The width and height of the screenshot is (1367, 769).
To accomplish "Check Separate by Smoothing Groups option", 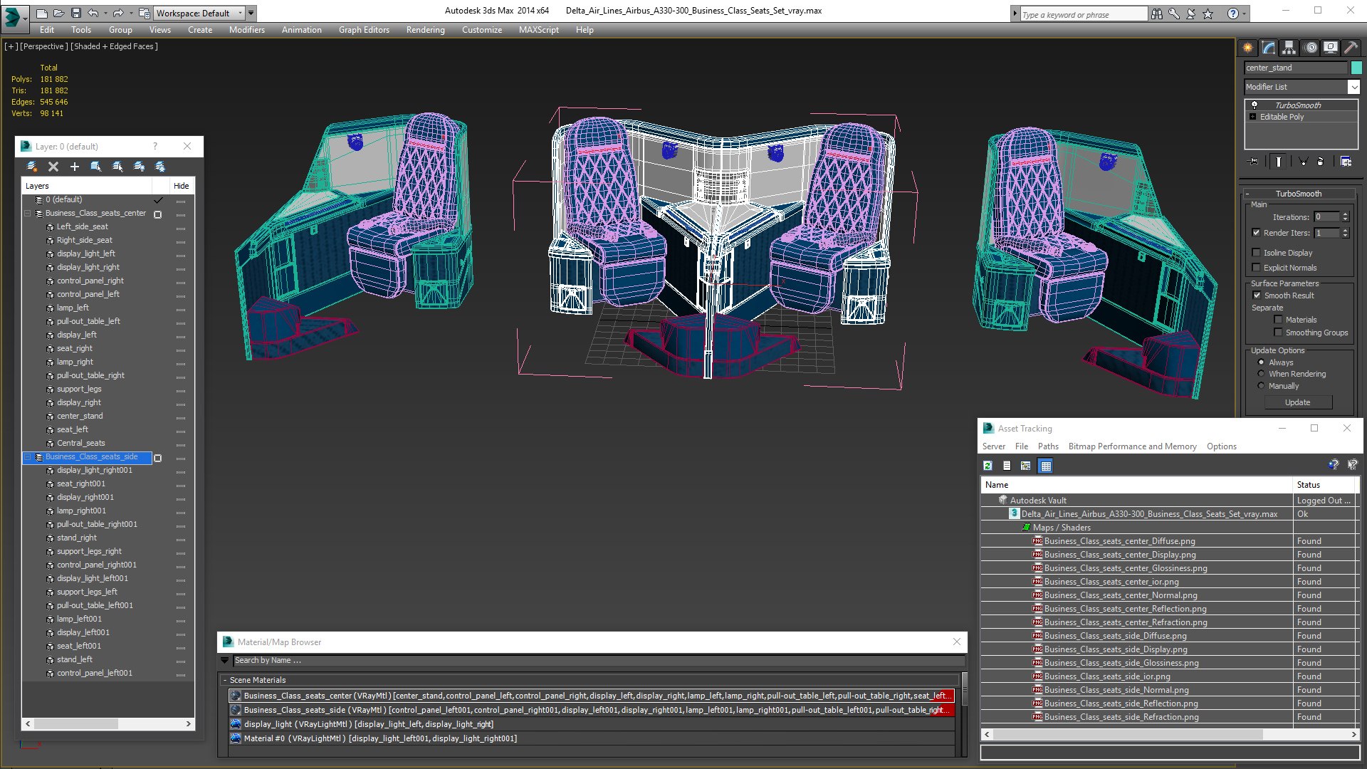I will [x=1278, y=333].
